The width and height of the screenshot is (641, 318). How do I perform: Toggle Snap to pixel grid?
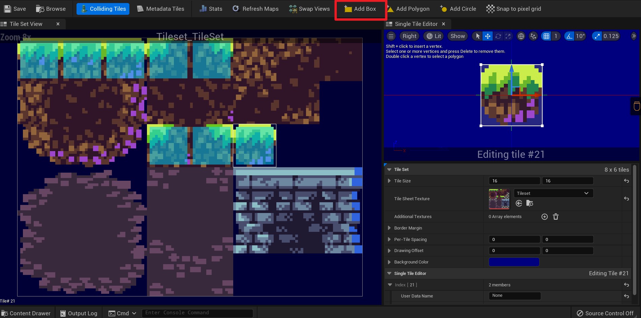tap(514, 9)
